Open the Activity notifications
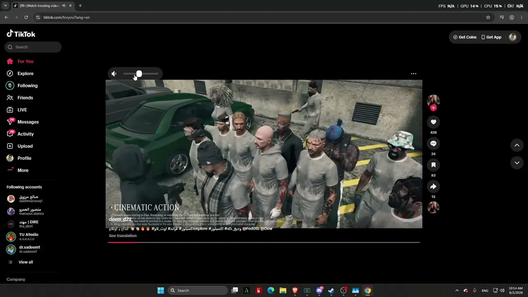528x297 pixels. pos(20,134)
